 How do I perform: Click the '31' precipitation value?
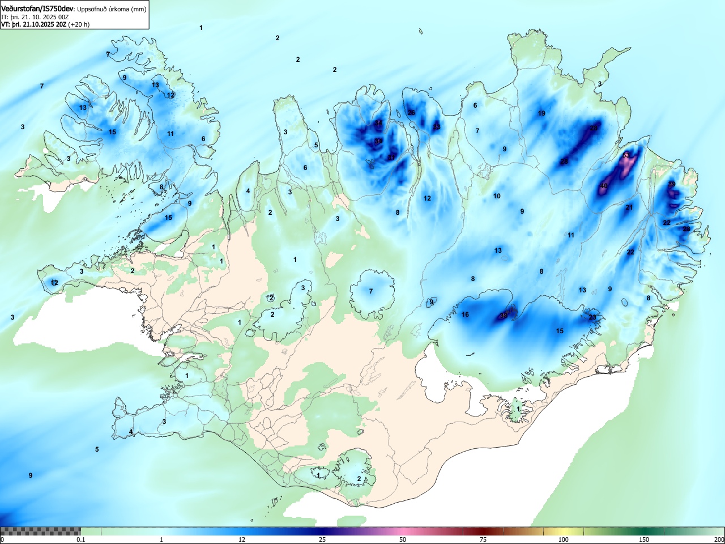click(391, 158)
